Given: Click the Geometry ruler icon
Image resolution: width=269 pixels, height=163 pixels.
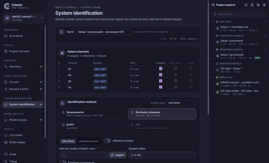Looking at the screenshot, I should pyautogui.click(x=6, y=66).
